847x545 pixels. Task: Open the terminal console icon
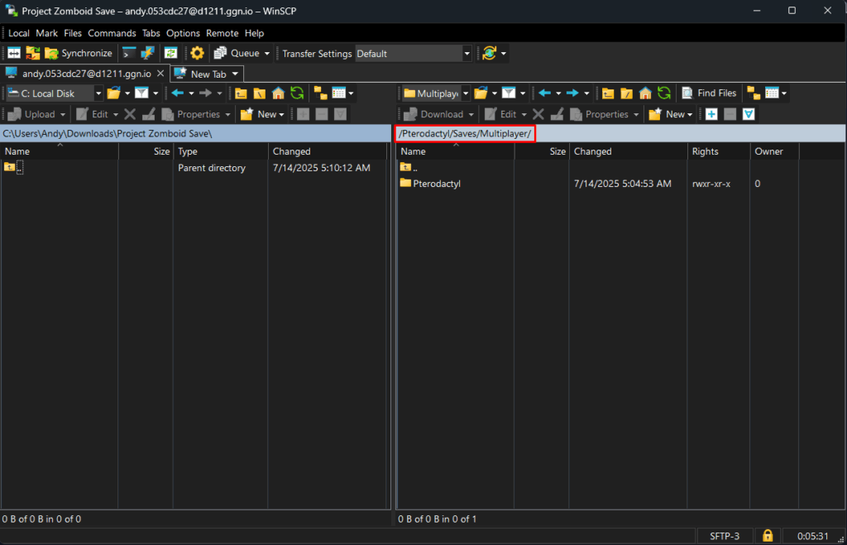point(128,53)
